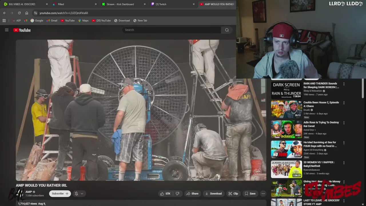
Task: Switch to the (1) Twitch tab
Action: (172, 4)
